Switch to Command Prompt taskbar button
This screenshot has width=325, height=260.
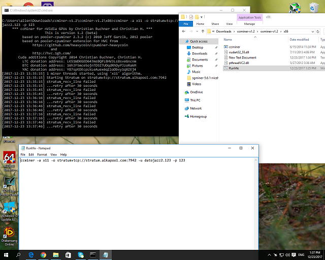pos(93,255)
